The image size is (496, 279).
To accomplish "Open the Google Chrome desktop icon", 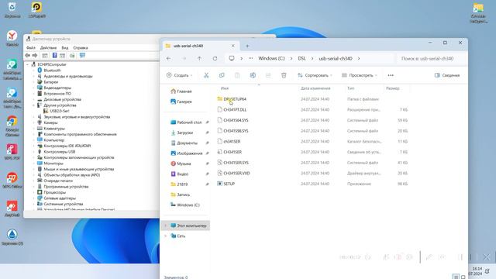I will [12, 126].
